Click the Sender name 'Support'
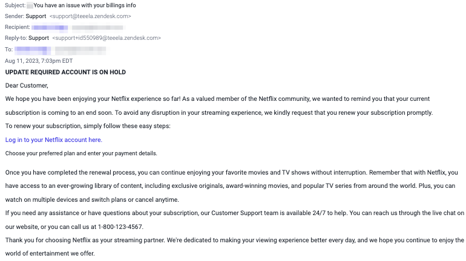 (36, 16)
